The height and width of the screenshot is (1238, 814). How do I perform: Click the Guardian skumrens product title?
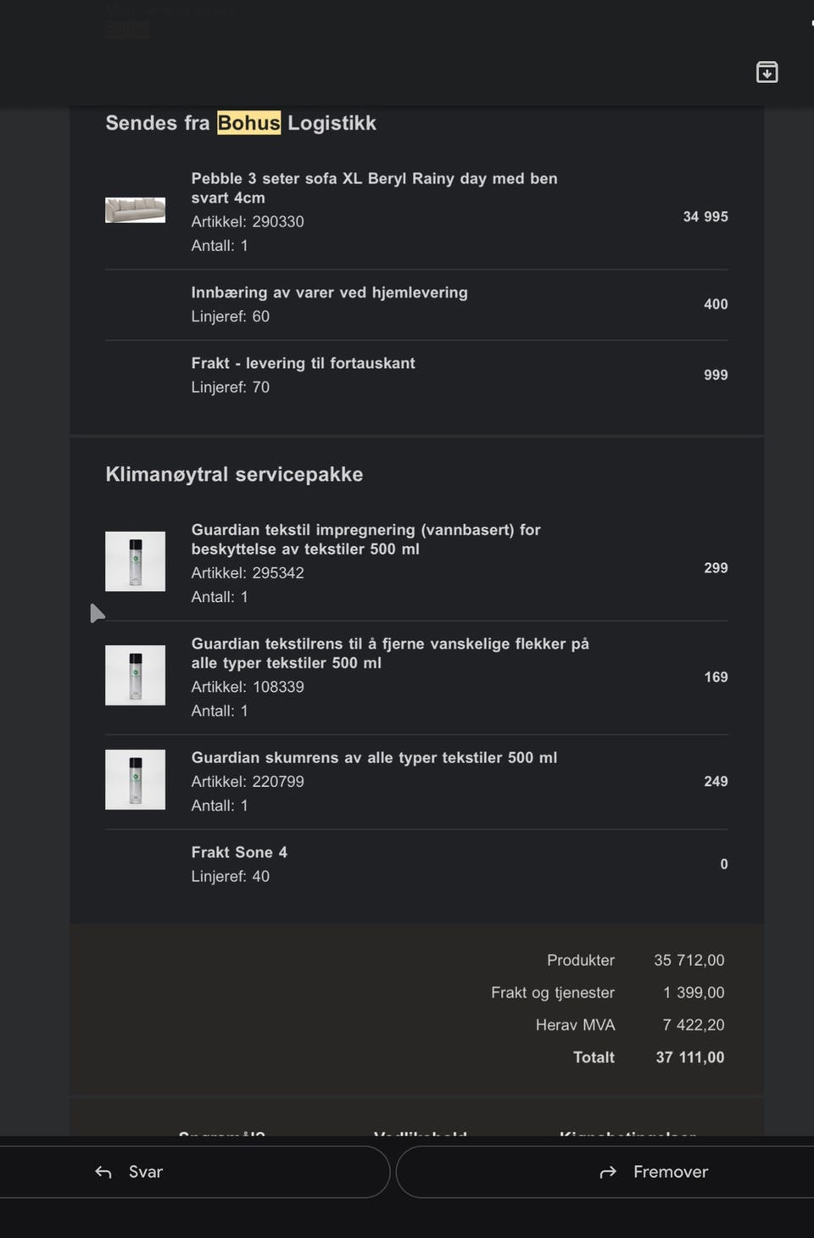pyautogui.click(x=374, y=757)
